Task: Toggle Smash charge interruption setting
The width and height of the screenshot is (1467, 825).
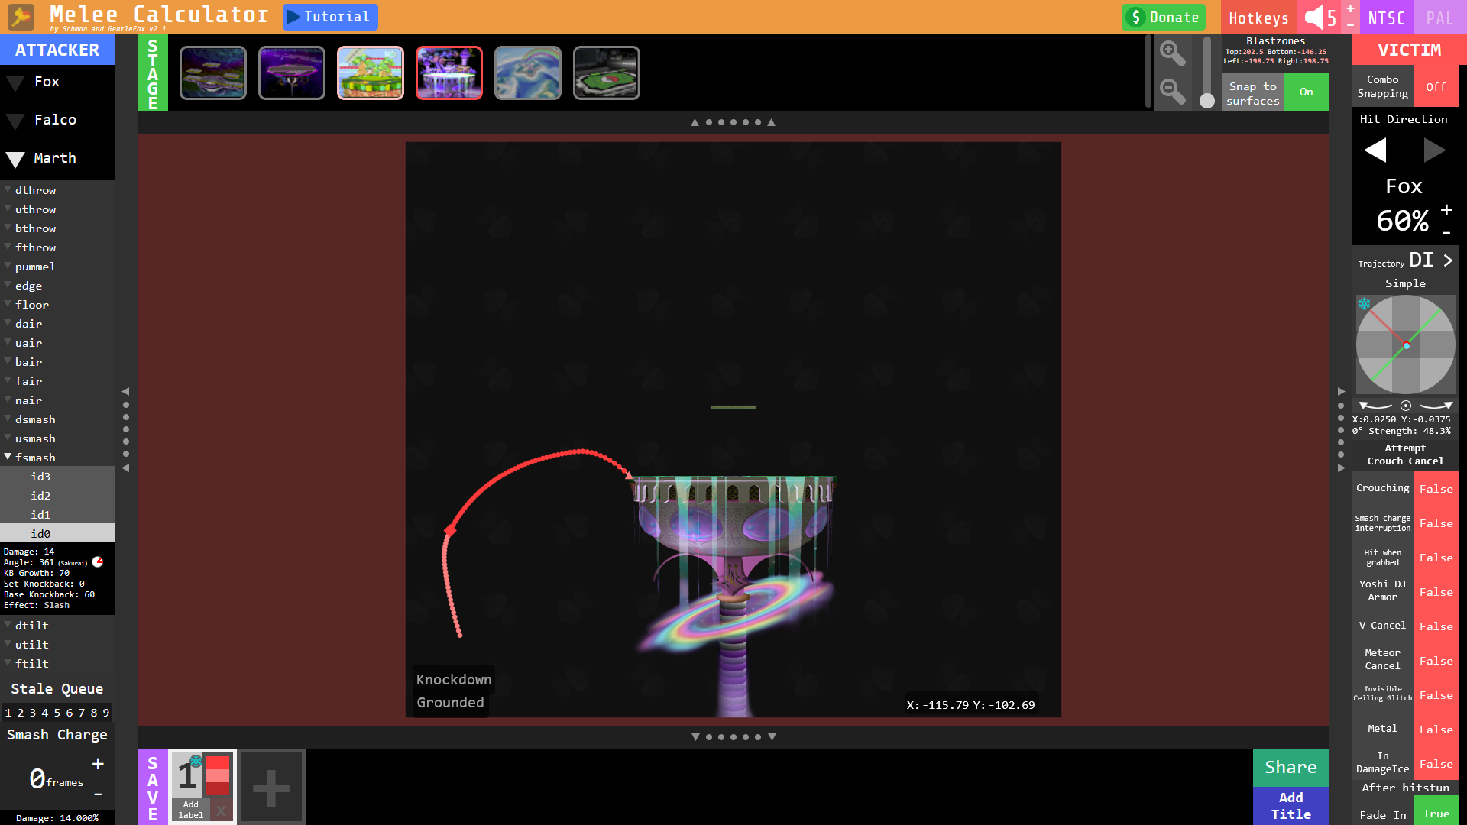Action: (x=1436, y=523)
